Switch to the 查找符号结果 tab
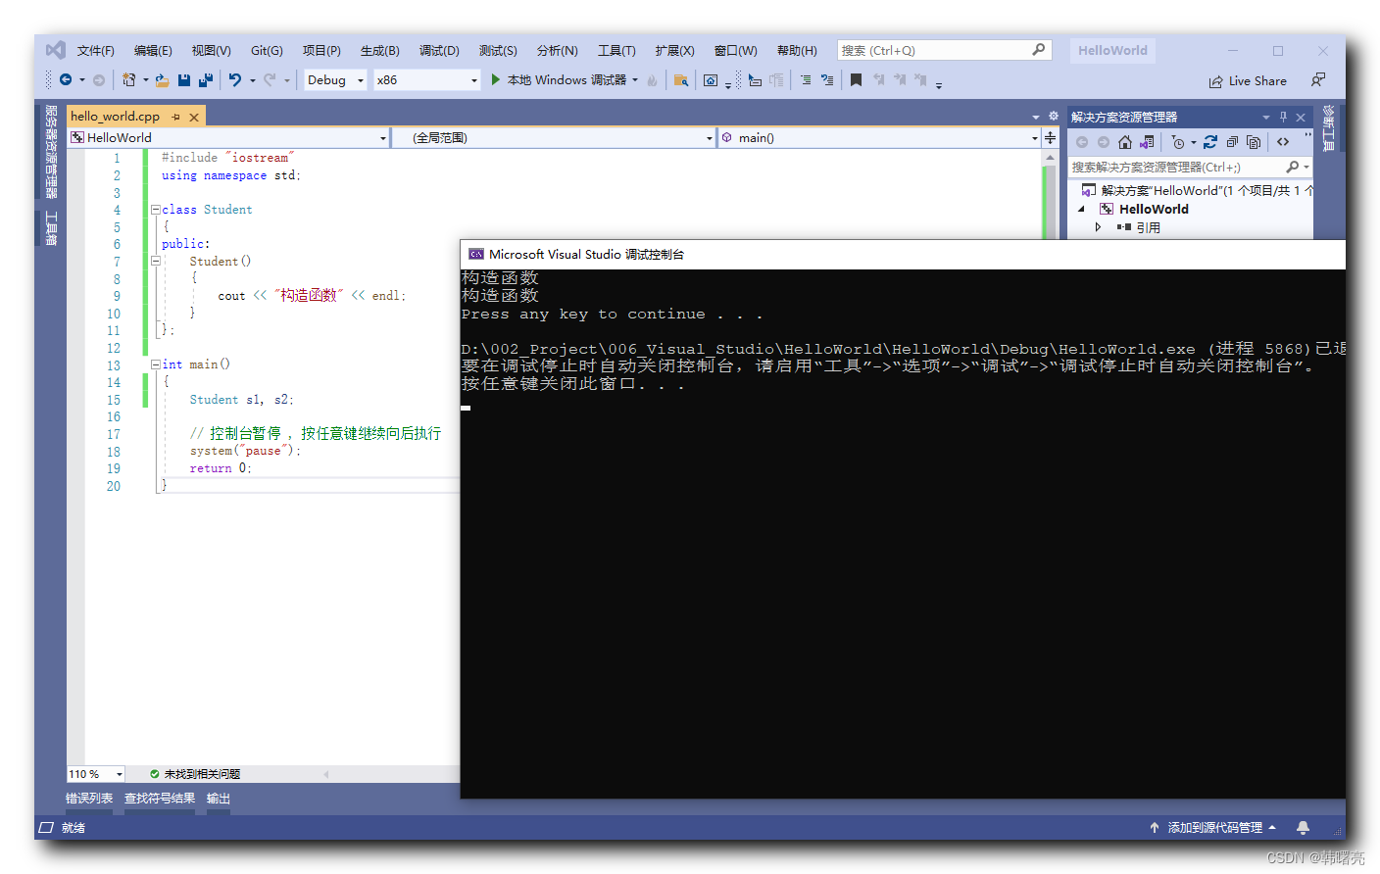The image size is (1380, 874). pos(160,799)
